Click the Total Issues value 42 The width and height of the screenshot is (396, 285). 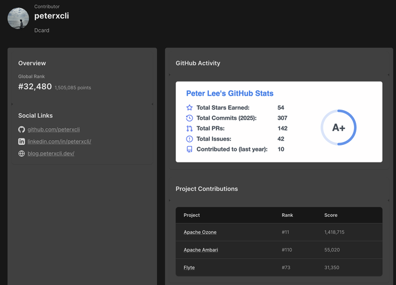281,139
